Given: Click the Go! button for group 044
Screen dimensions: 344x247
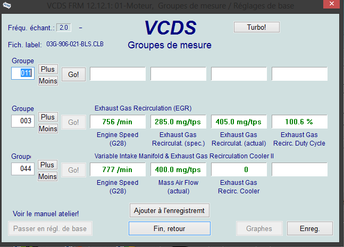Looking at the screenshot, I should click(x=73, y=170).
